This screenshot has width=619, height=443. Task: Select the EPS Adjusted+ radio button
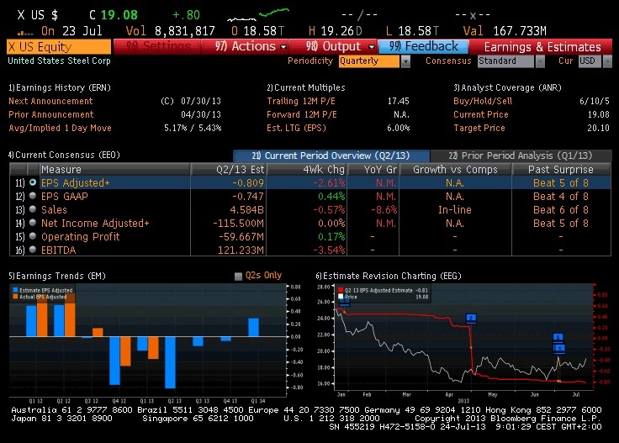(x=33, y=182)
